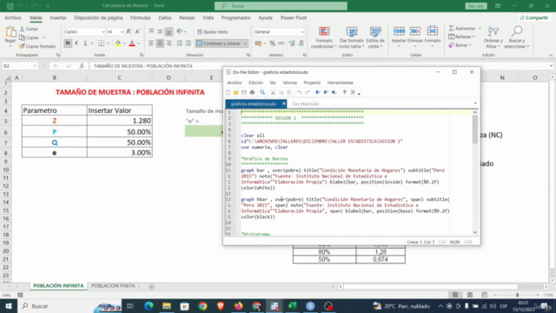Open Datos ribbon tab in Excel
This screenshot has height=313, width=556.
tap(165, 17)
